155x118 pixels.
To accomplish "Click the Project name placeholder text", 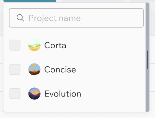I will tap(55, 18).
